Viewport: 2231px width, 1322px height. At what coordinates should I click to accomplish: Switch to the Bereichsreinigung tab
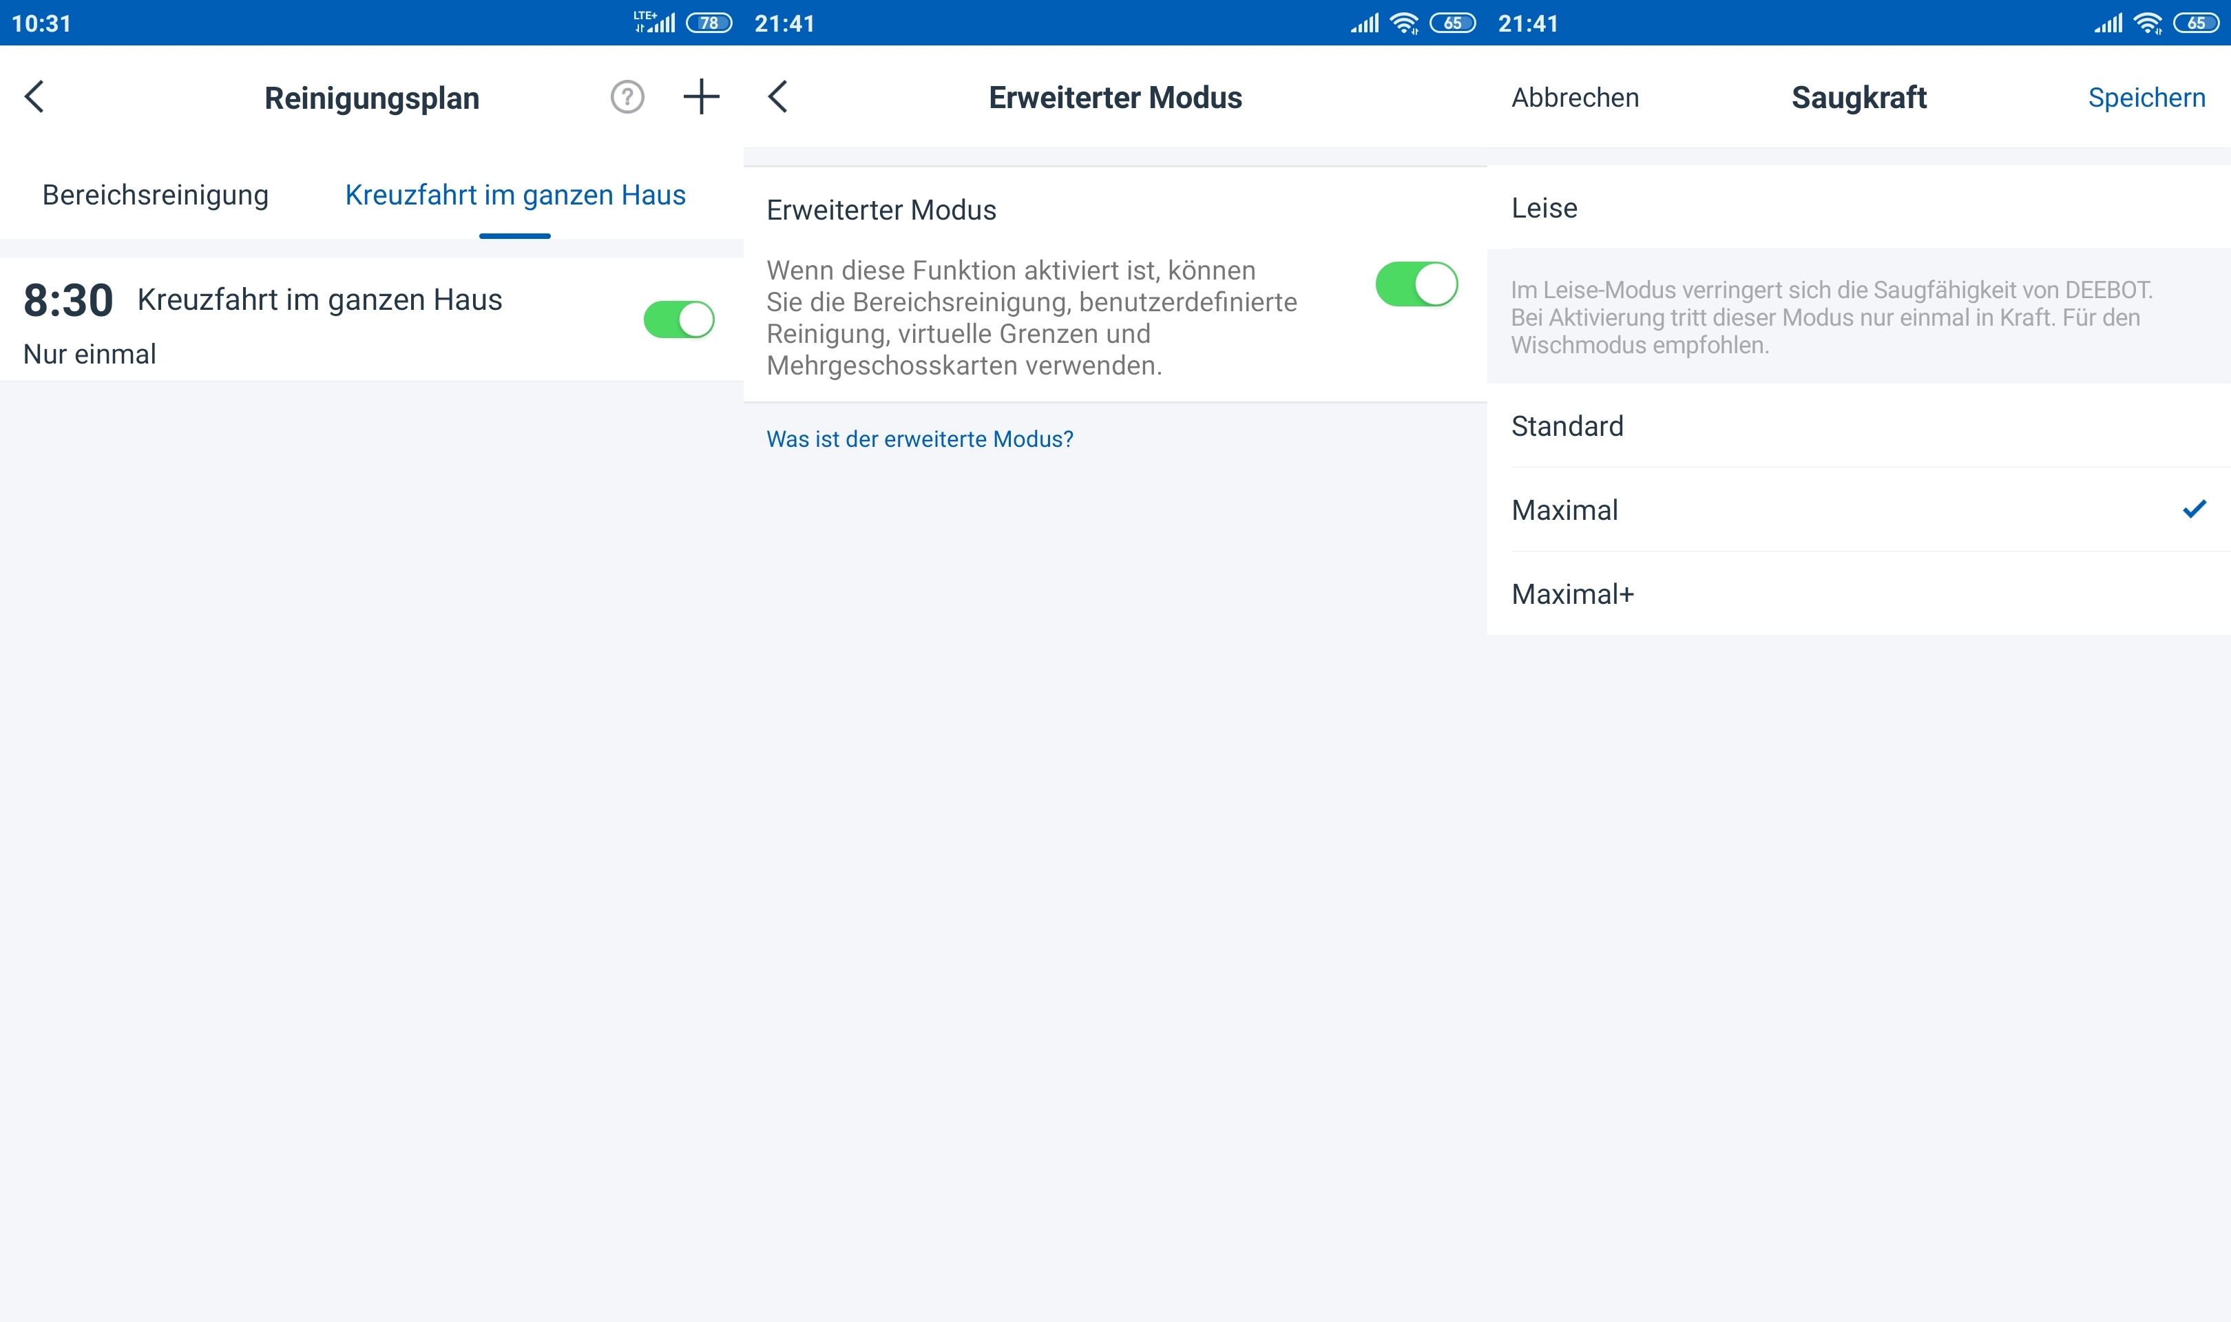coord(155,195)
